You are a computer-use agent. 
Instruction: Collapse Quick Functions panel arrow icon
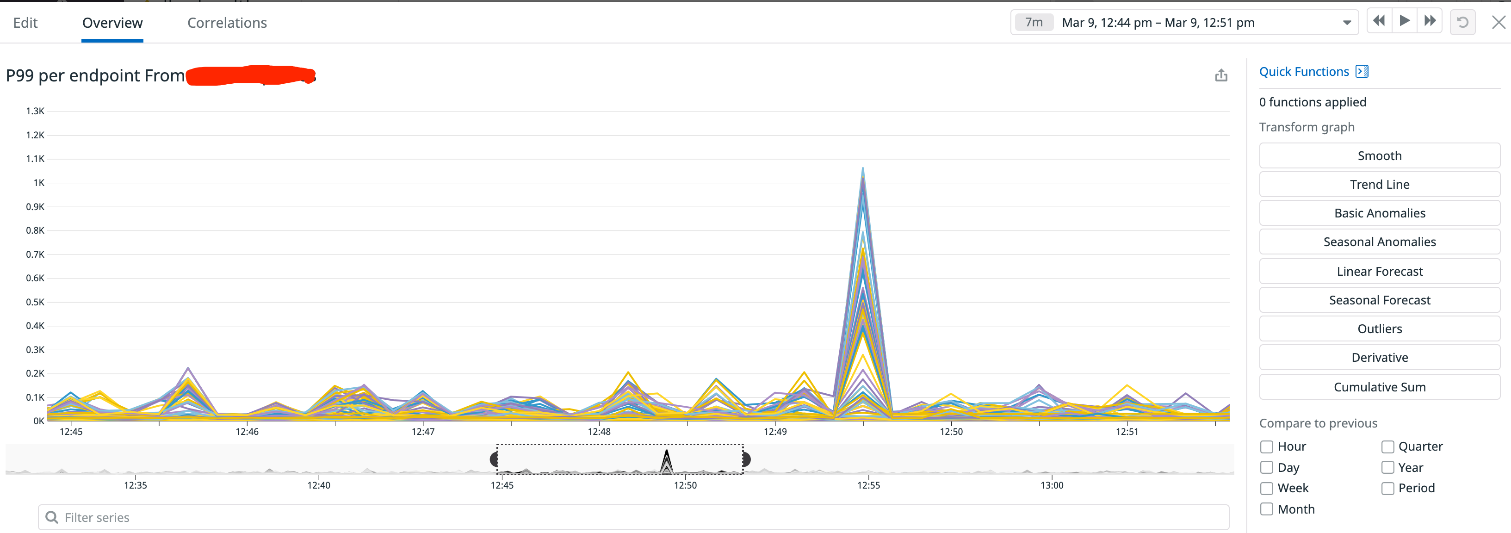(1362, 72)
